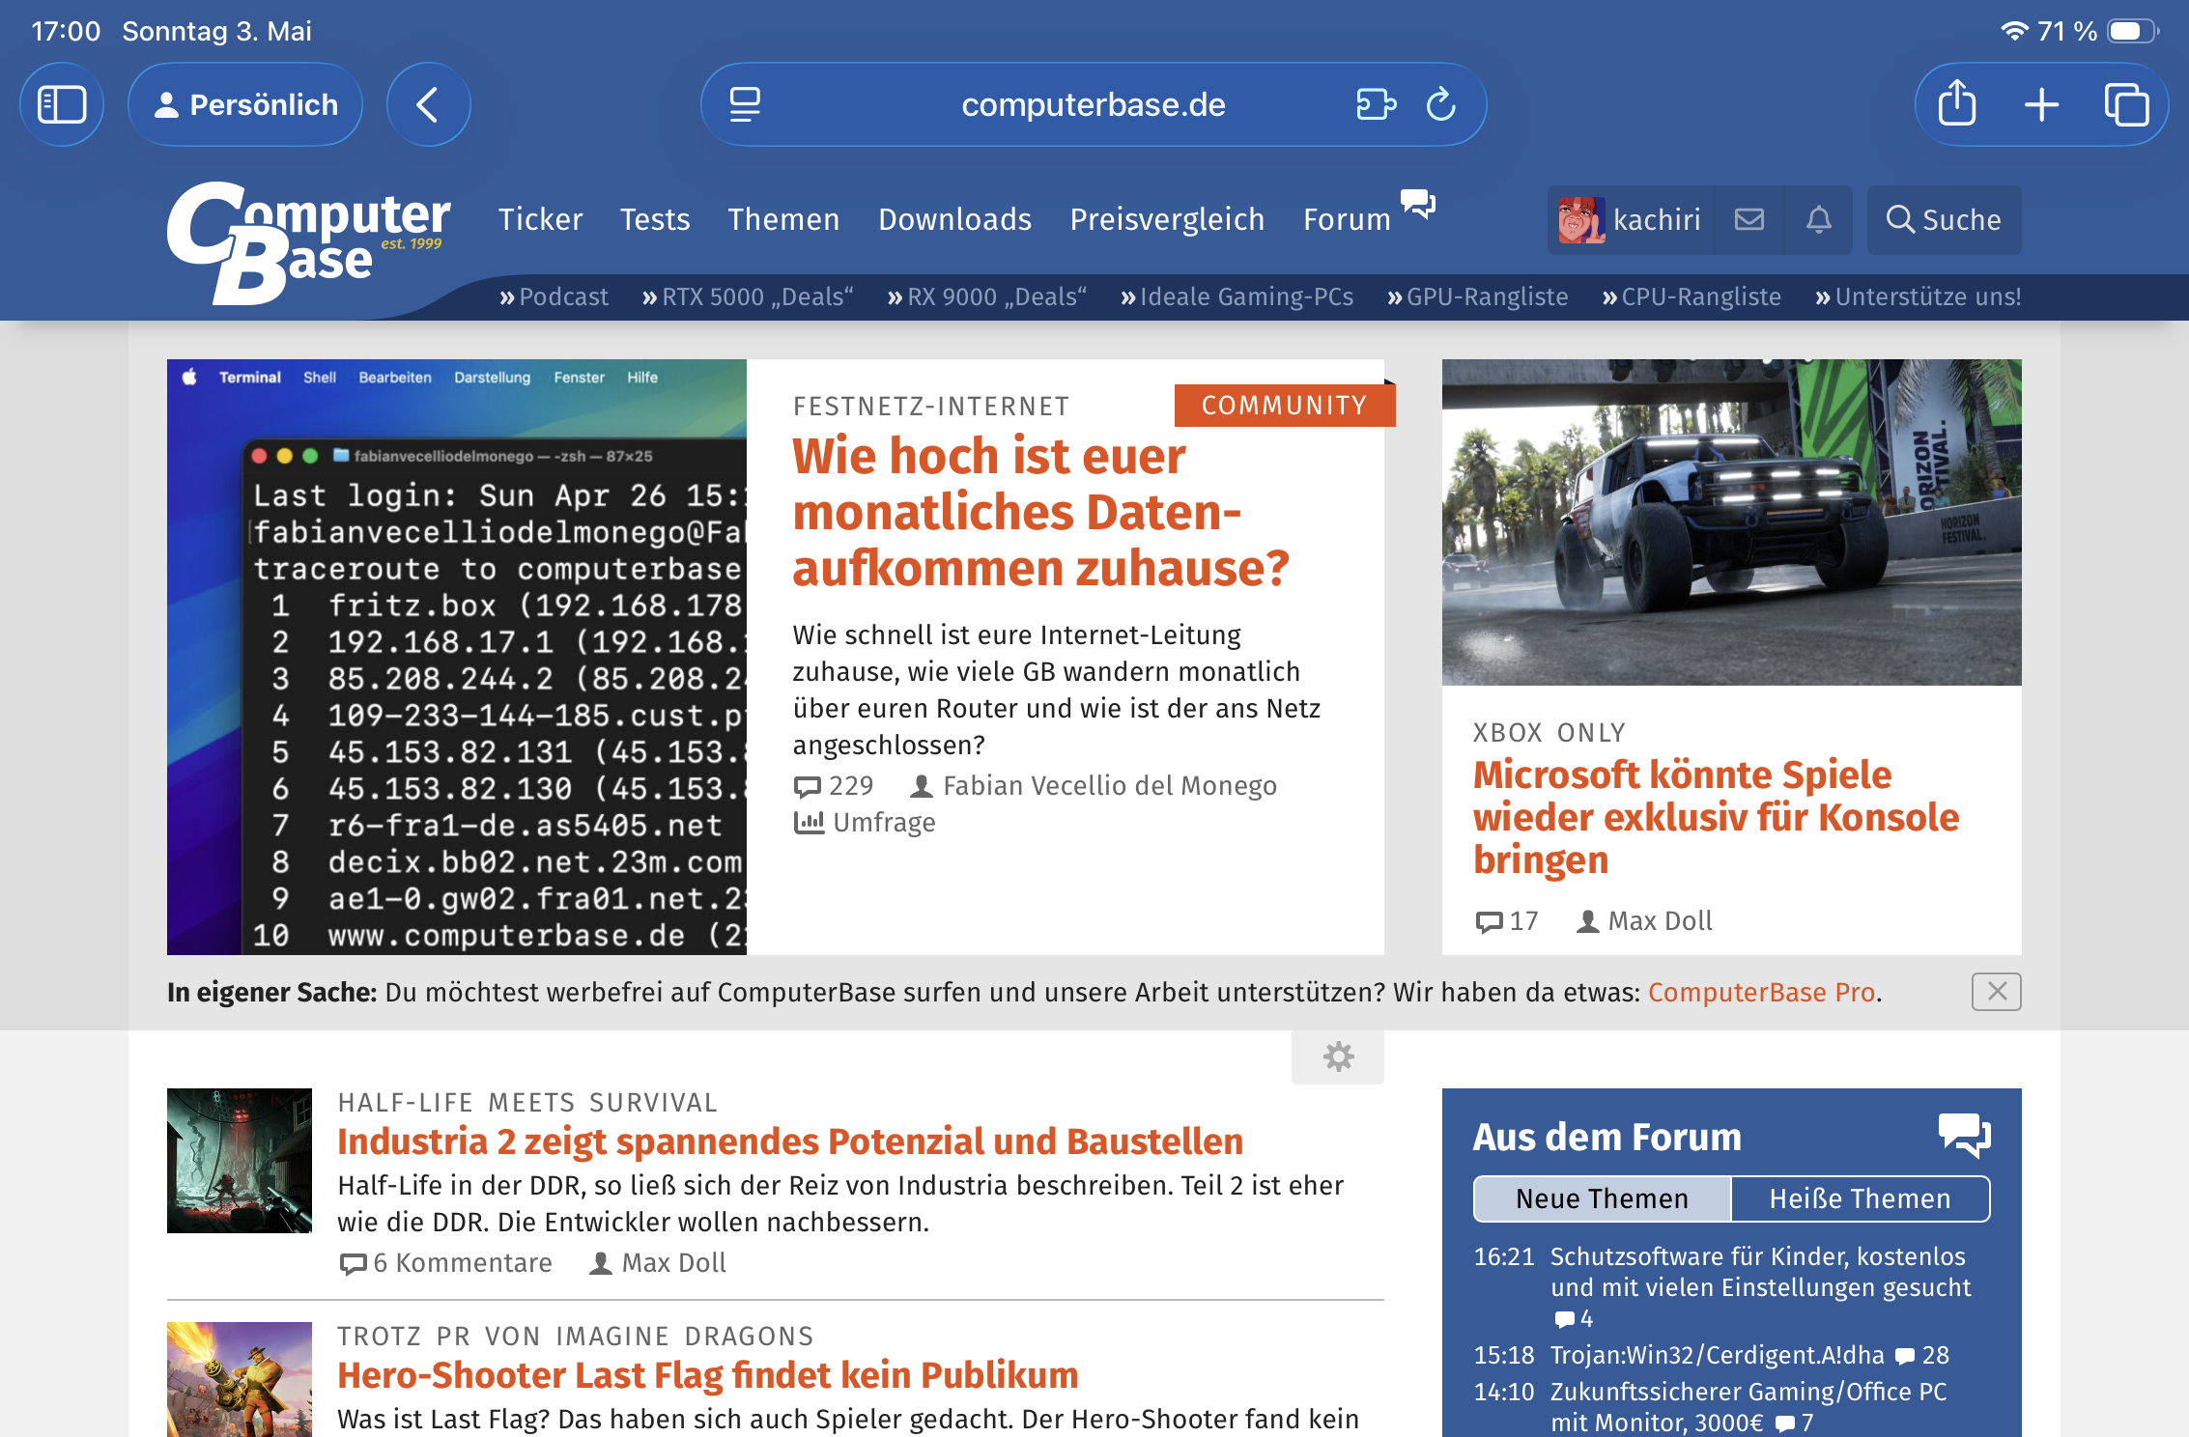Open a new tab with plus

coord(2042,104)
